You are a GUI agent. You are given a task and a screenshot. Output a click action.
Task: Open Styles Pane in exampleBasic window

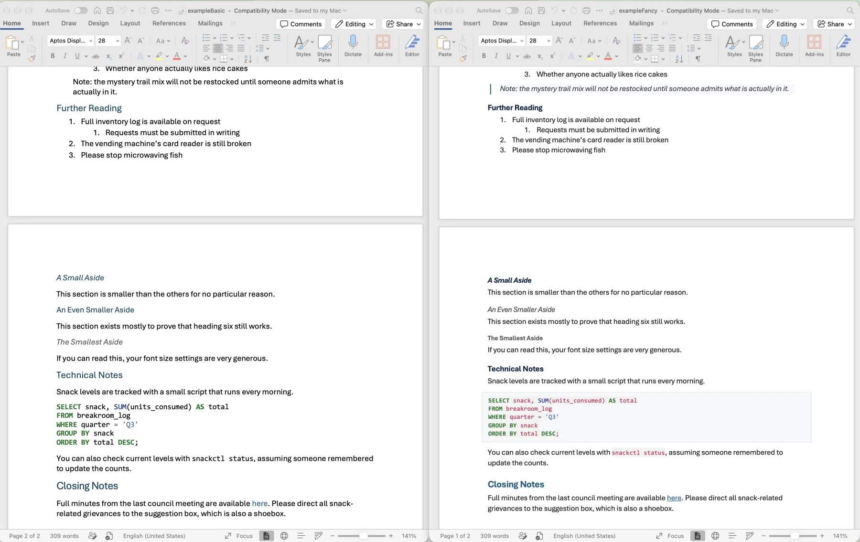324,48
